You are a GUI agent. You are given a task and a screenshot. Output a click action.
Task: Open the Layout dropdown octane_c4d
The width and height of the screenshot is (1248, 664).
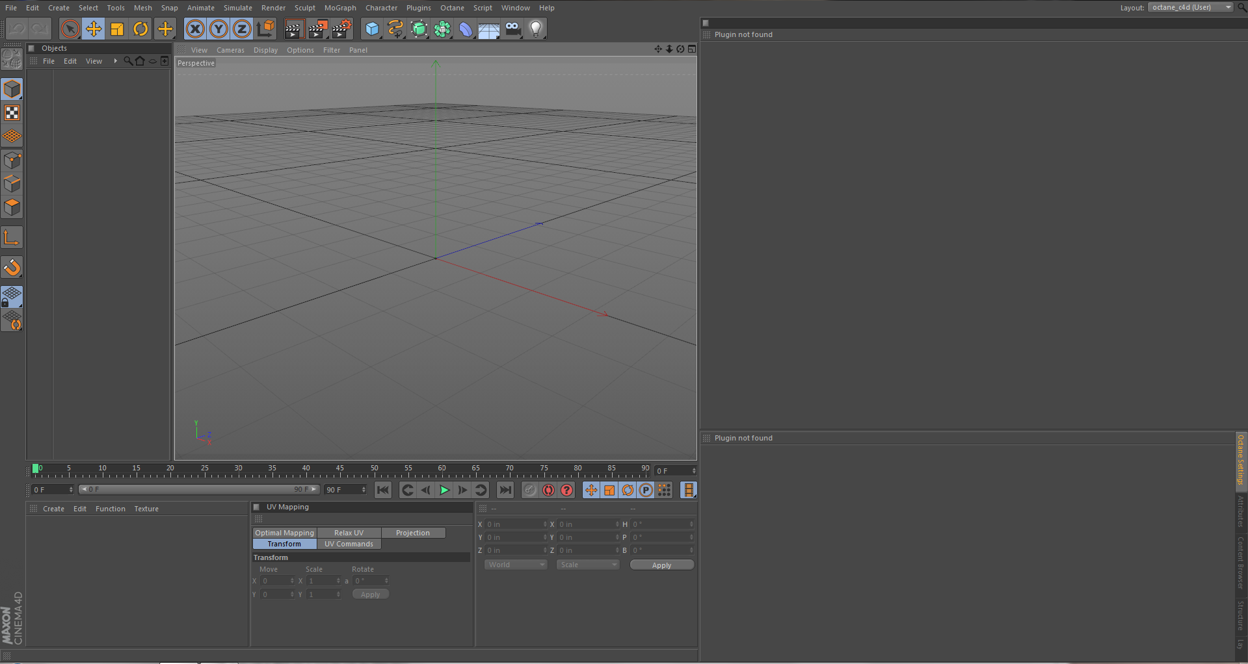(x=1190, y=7)
